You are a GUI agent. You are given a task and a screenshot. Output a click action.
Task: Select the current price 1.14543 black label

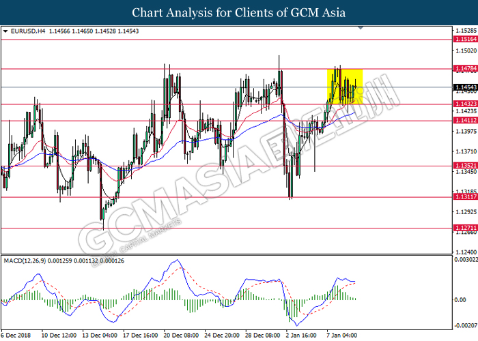point(464,87)
